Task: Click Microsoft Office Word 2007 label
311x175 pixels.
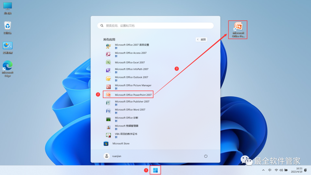Action: [130, 110]
